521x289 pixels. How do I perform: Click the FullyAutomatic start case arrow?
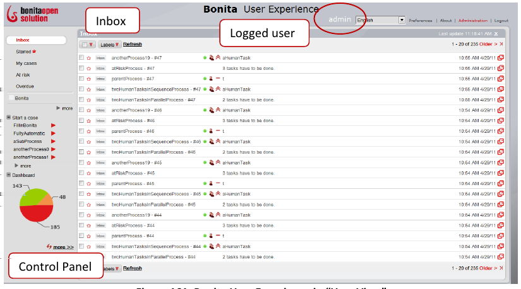click(x=53, y=133)
